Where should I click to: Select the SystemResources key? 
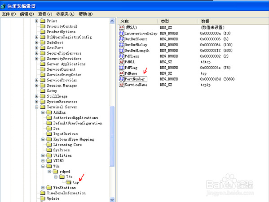pyautogui.click(x=62, y=102)
